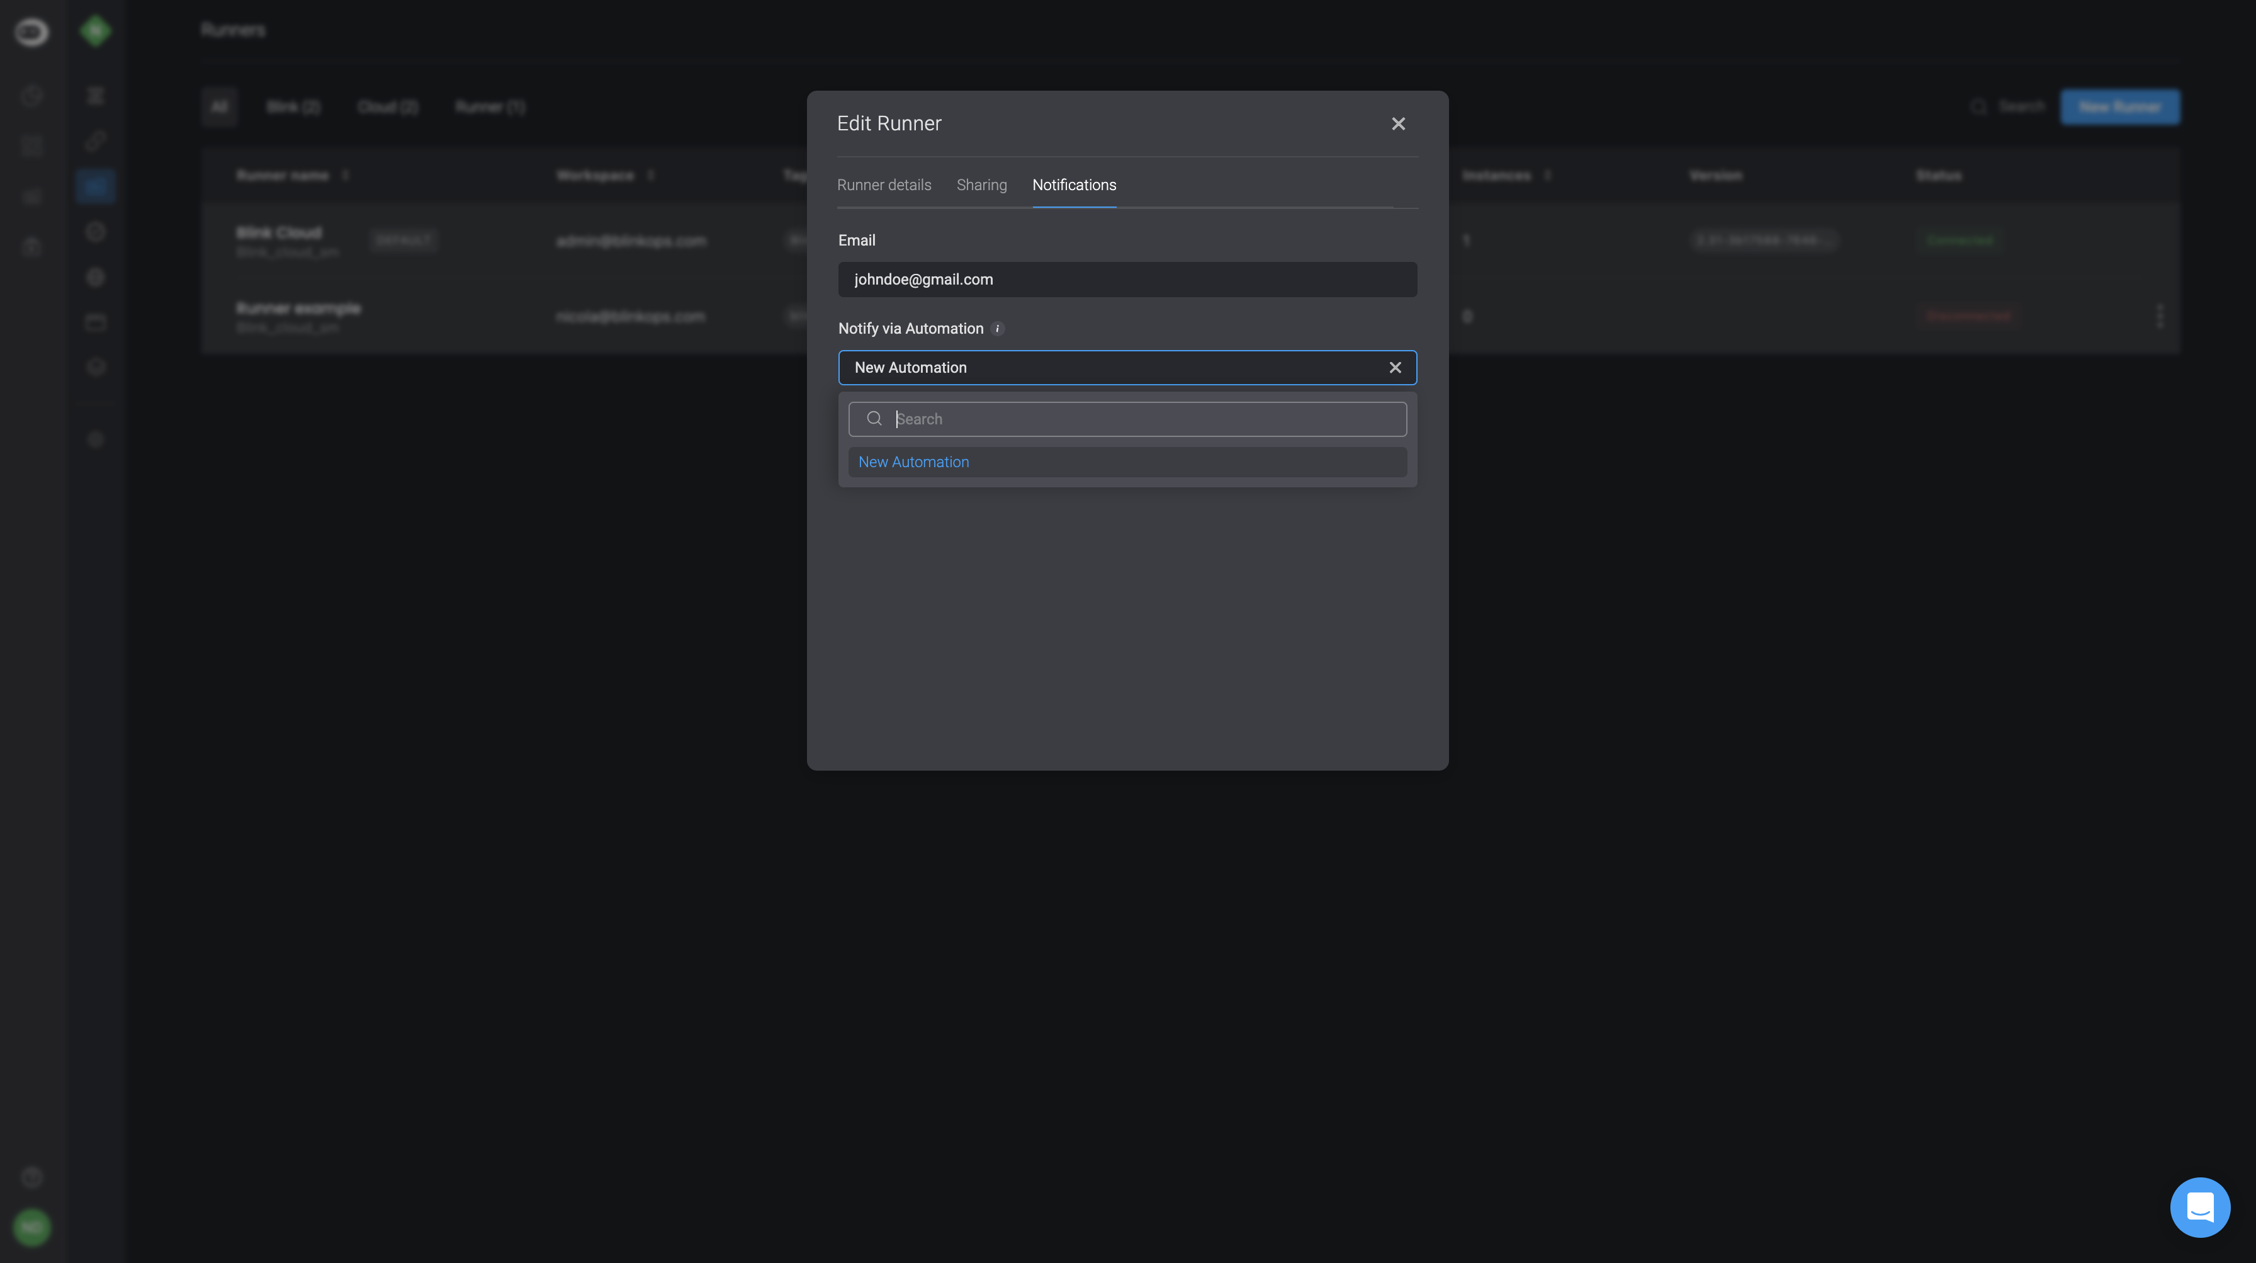This screenshot has width=2256, height=1263.
Task: Close the Edit Runner dialog
Action: tap(1398, 123)
